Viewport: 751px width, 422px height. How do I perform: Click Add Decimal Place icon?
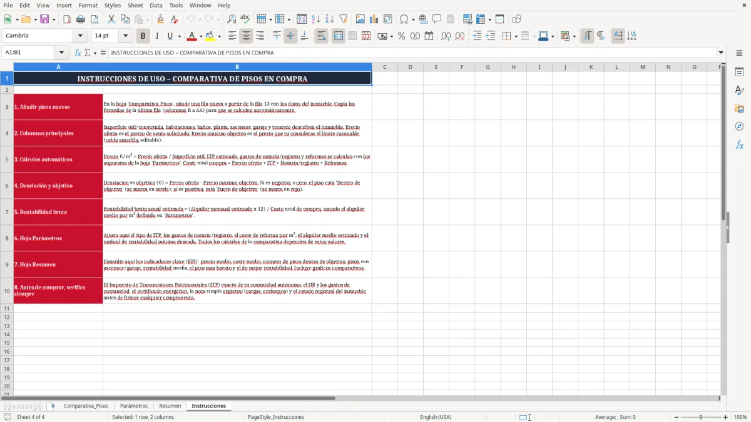pyautogui.click(x=446, y=36)
